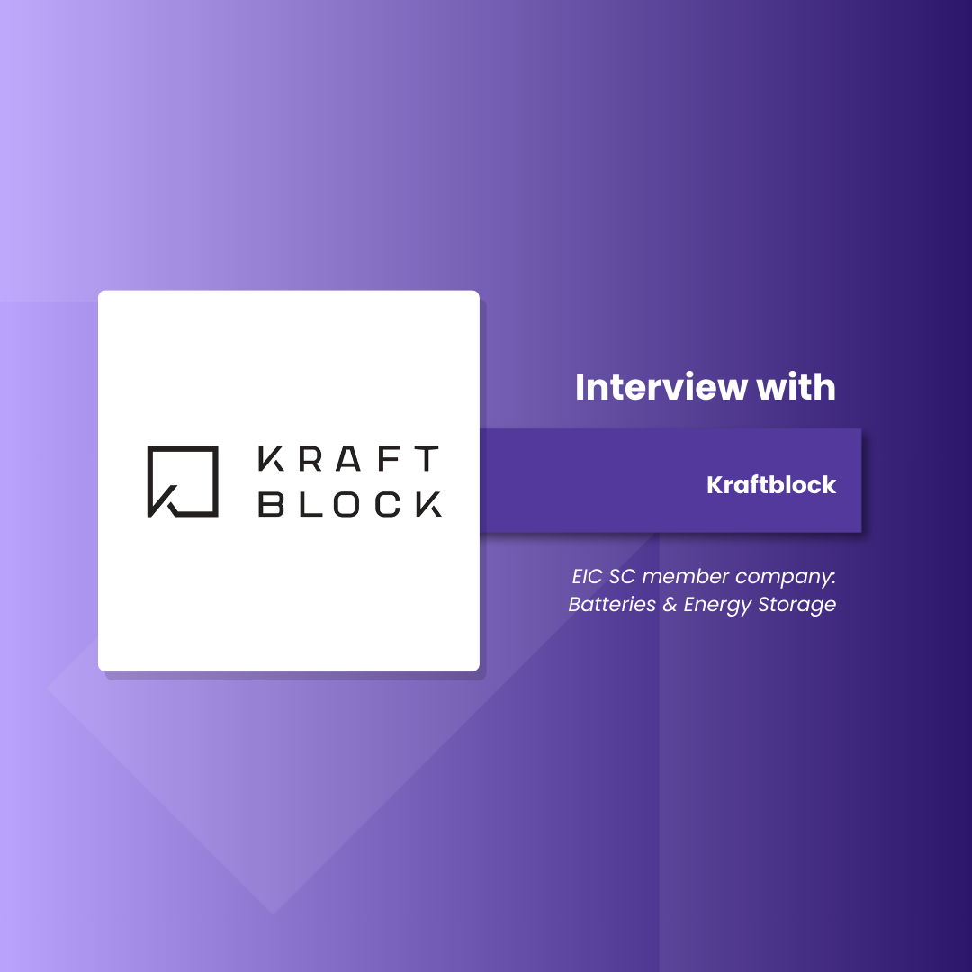Click the KRAFT word in the logo
The image size is (972, 972).
[x=349, y=459]
